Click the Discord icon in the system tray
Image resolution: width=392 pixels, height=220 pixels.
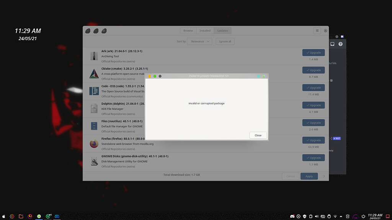click(292, 216)
